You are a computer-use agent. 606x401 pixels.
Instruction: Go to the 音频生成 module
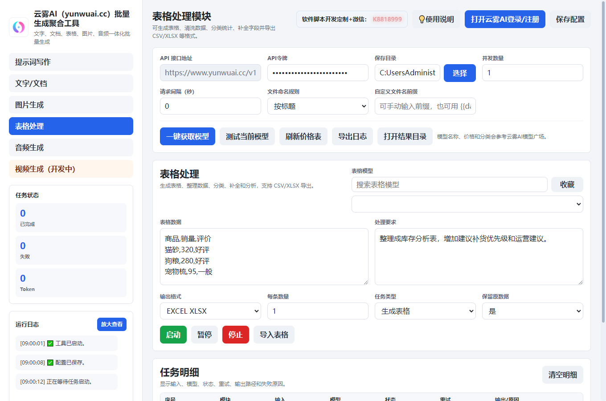coord(71,147)
